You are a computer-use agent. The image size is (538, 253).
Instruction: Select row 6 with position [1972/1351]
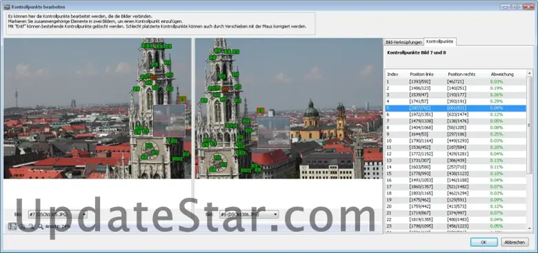click(x=456, y=114)
